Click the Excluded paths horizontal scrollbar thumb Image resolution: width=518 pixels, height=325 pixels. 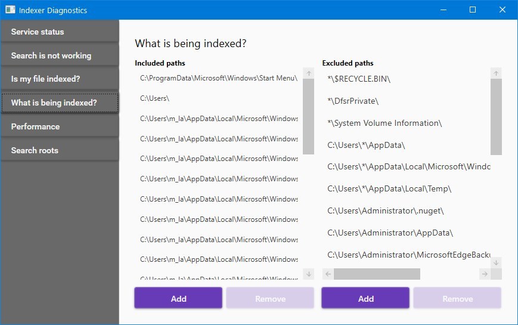[377, 274]
